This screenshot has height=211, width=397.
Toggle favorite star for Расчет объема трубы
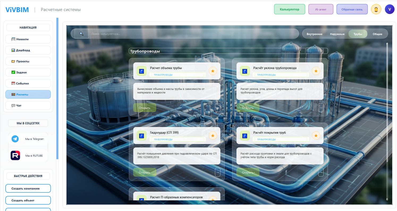click(213, 71)
